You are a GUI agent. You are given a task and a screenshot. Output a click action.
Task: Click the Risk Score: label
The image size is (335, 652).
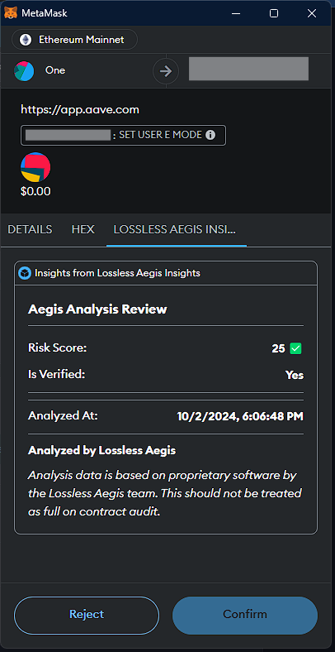click(57, 348)
